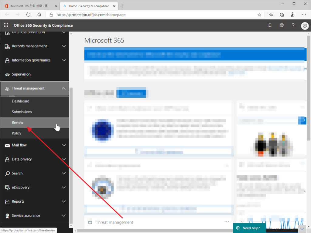Screen dimensions: 311x233
Task: Select the Reports chart icon
Action: 7,201
